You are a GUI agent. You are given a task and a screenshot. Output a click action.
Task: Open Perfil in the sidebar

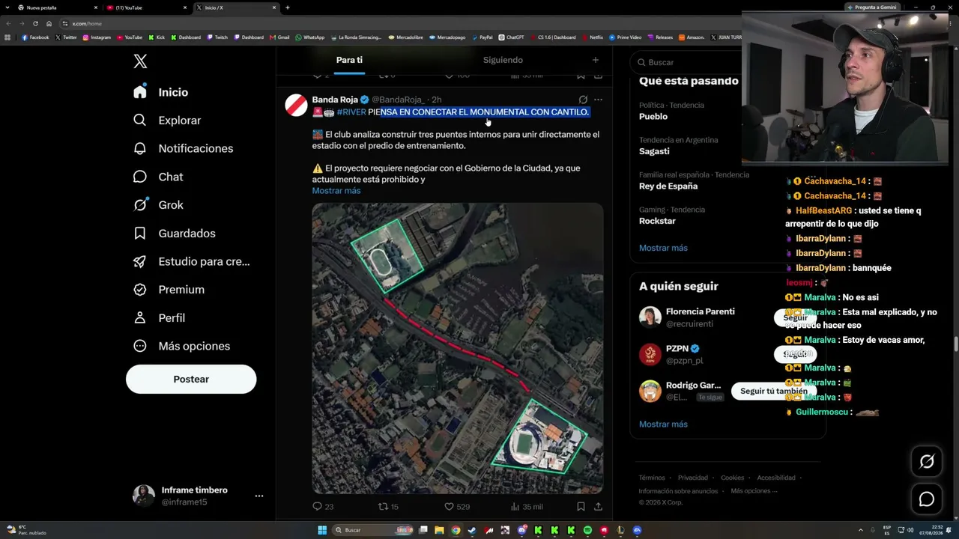[159, 318]
